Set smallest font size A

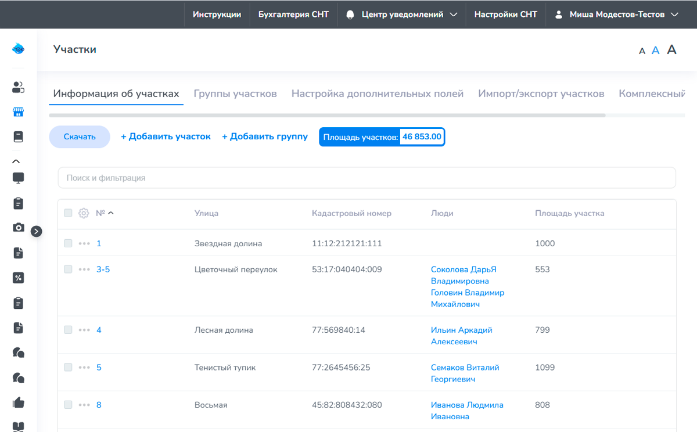point(642,51)
